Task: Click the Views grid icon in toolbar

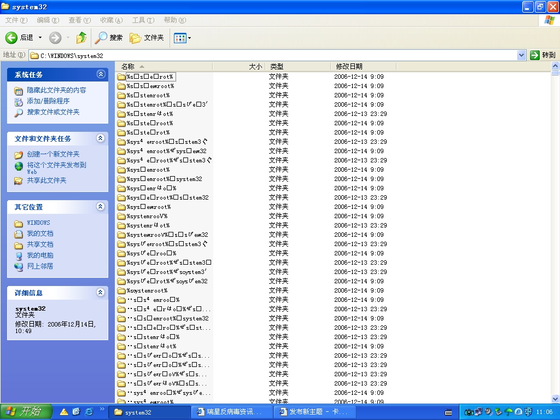Action: 179,38
